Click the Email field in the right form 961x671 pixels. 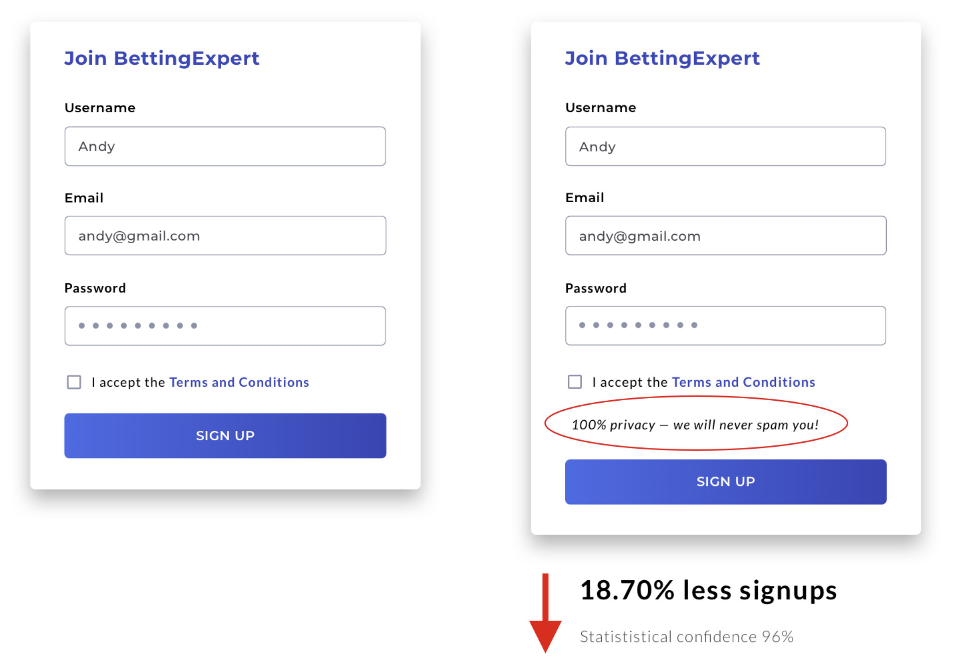(725, 236)
